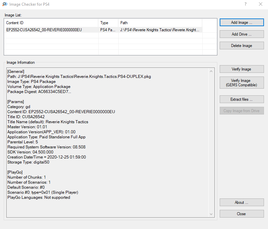The height and width of the screenshot is (229, 268).
Task: Click the Content ID line in Params
Action: [61, 112]
